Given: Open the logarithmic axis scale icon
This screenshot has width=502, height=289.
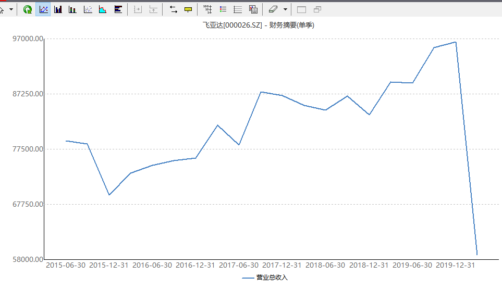Looking at the screenshot, I should coord(207,9).
